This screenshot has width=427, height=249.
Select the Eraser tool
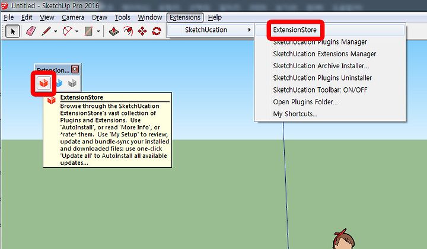pyautogui.click(x=31, y=31)
